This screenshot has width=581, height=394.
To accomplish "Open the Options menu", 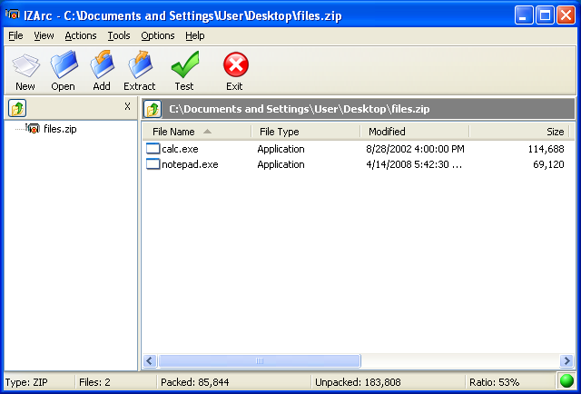I will (158, 35).
